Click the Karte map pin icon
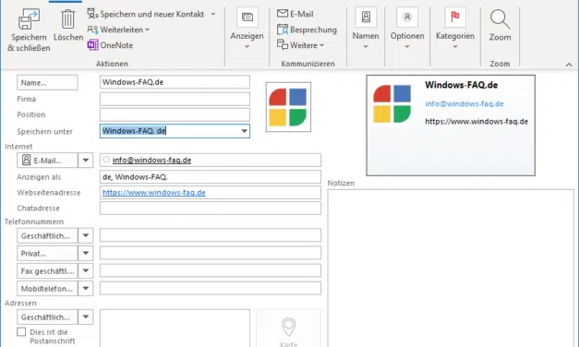The height and width of the screenshot is (347, 579). (x=288, y=327)
